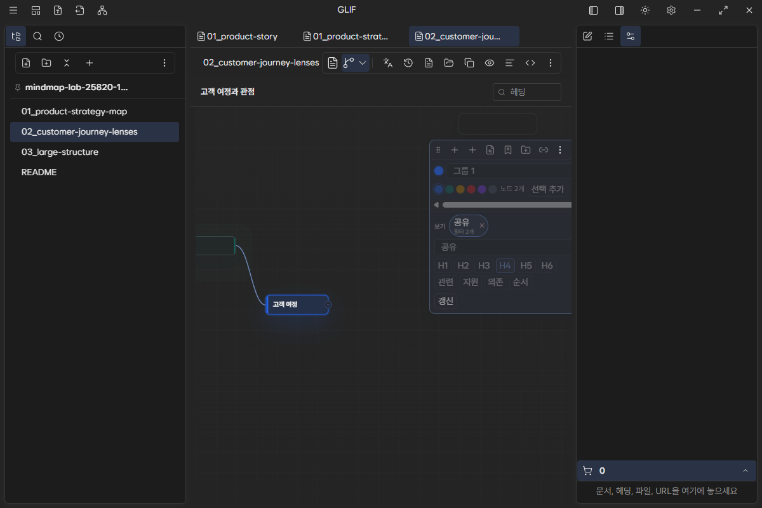
Task: Click the add folder icon in floating panel
Action: (526, 150)
